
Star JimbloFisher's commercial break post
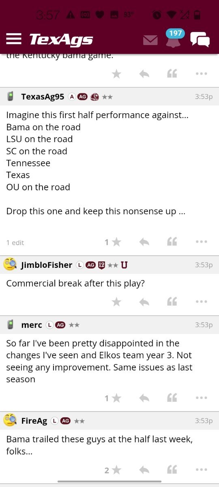(116, 302)
